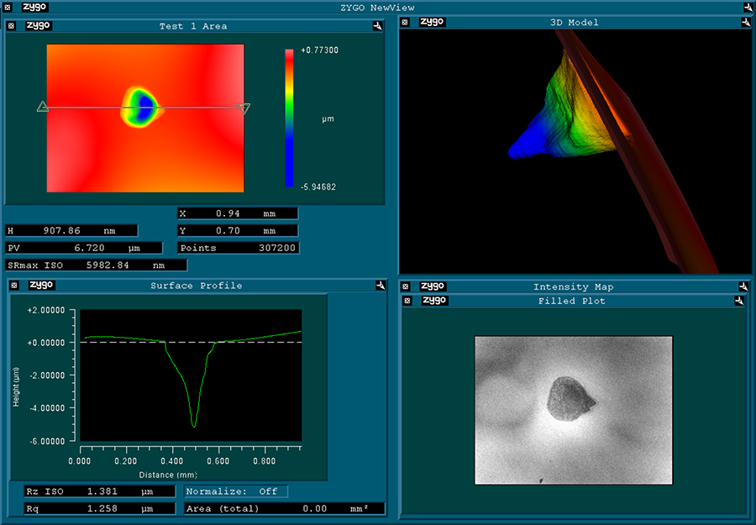Click the box icon left of Intensity Map title
This screenshot has width=756, height=525.
[406, 286]
